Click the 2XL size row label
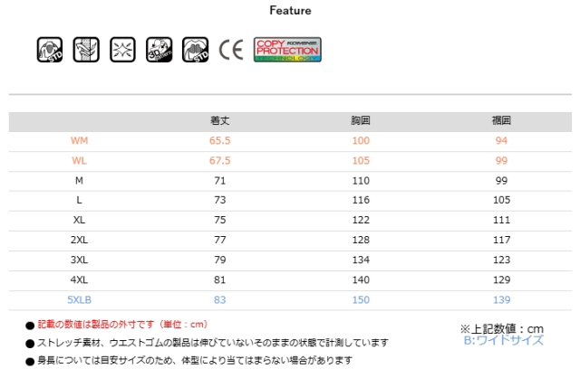 coord(79,240)
